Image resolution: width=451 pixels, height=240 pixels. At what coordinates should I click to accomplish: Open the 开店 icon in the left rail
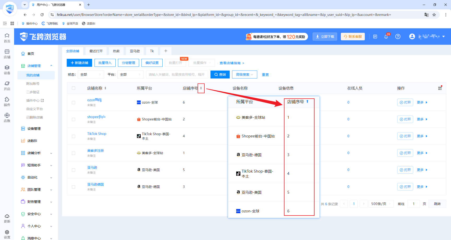(7, 86)
